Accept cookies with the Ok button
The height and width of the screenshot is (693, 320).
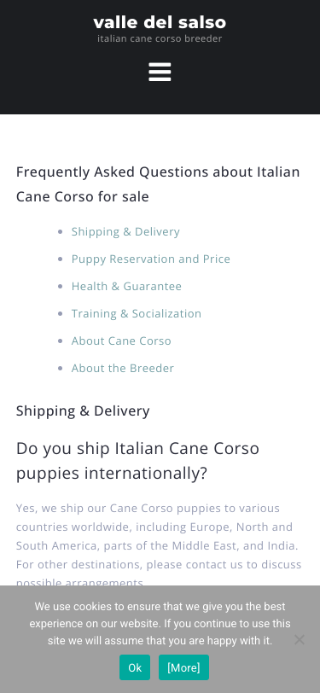pyautogui.click(x=135, y=667)
